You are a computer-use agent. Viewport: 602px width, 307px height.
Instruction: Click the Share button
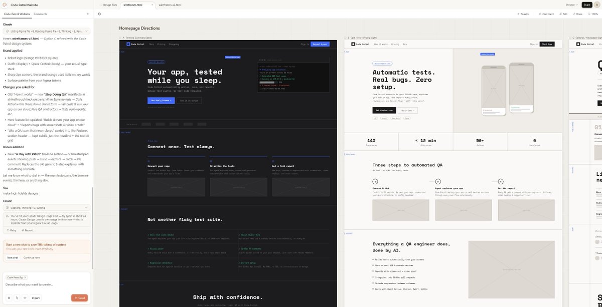pyautogui.click(x=587, y=5)
